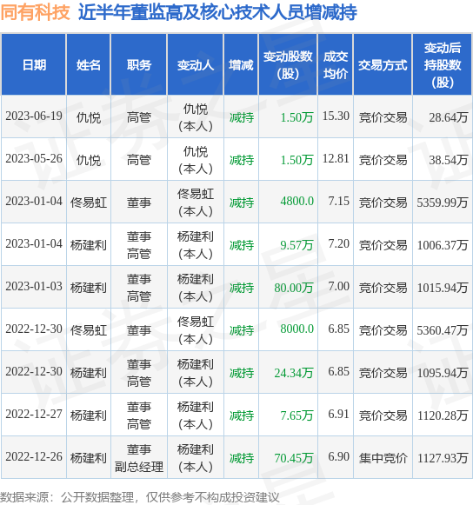Click the 成交均价 column header
The image size is (473, 505).
tap(336, 64)
